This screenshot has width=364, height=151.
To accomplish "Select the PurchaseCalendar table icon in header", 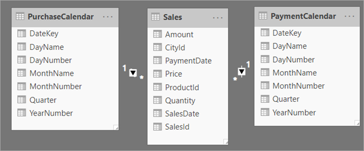I will tap(20, 17).
